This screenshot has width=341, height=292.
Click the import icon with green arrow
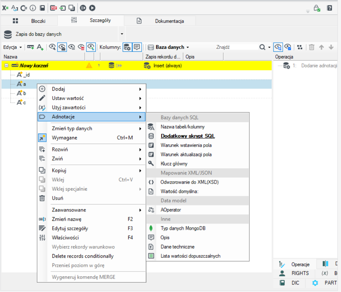(x=63, y=8)
